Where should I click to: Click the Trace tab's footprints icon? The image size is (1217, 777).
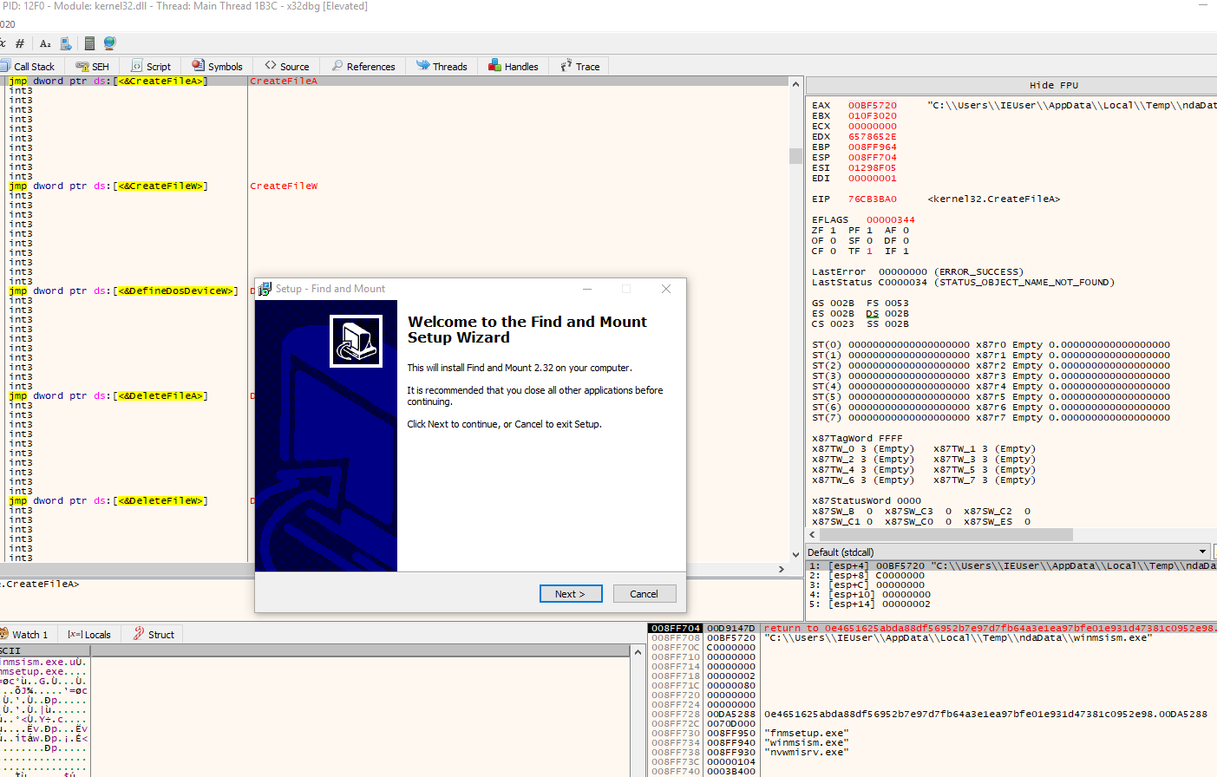pyautogui.click(x=566, y=66)
